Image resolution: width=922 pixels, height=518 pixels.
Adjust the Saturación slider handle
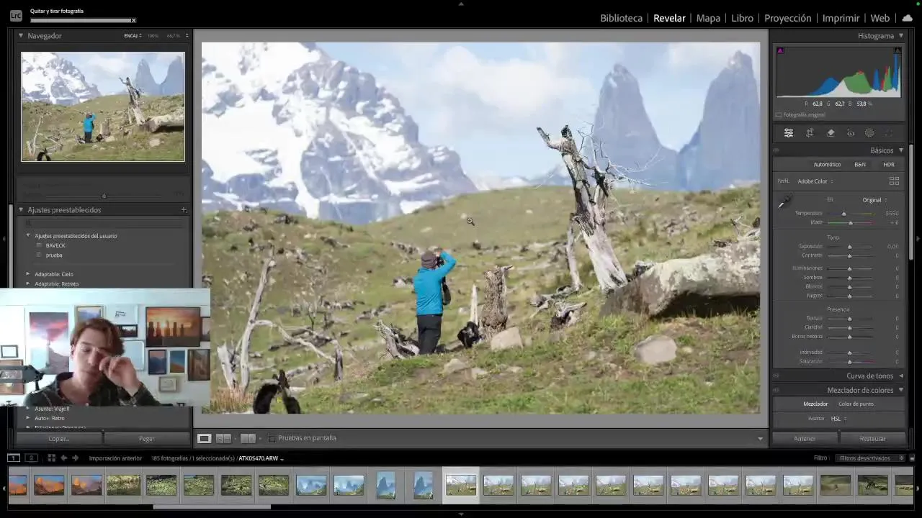click(849, 362)
